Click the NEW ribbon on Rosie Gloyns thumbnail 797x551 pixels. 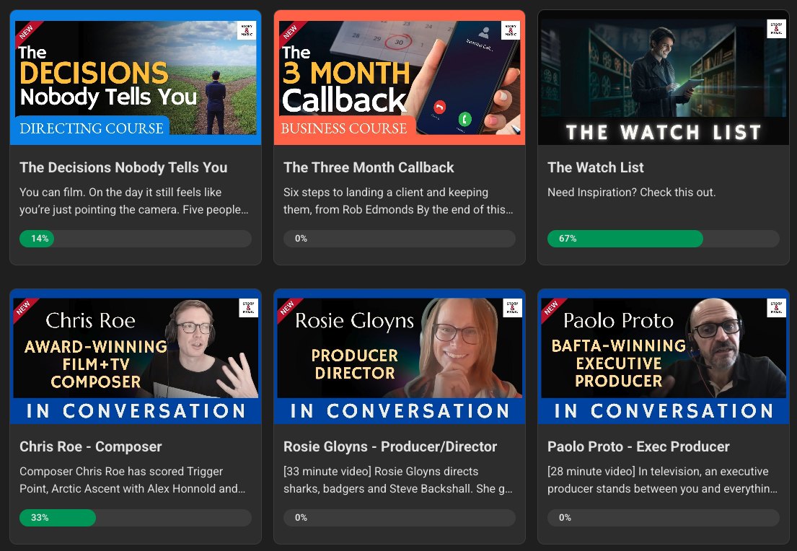pos(288,308)
